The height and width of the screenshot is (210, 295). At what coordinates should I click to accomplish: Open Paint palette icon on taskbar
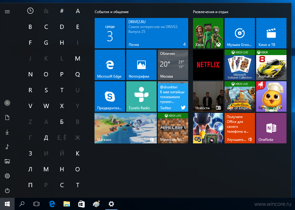[96, 204]
